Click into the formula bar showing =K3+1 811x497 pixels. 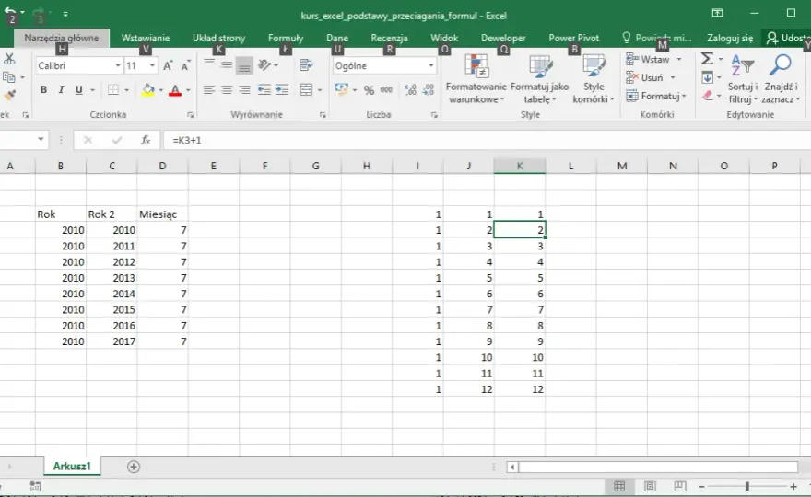pos(487,140)
